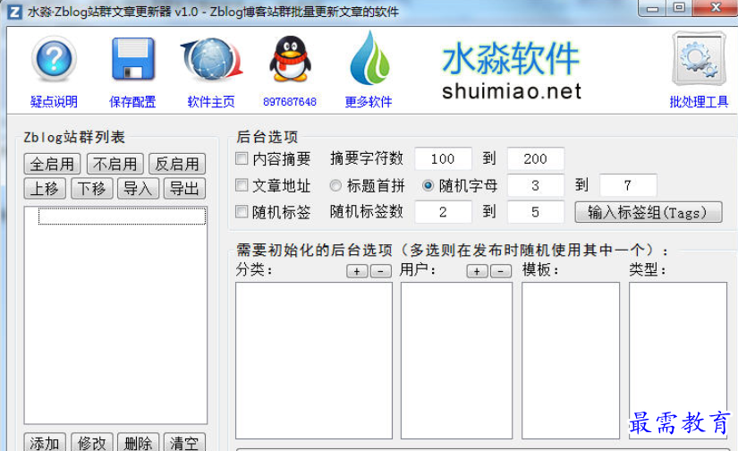The image size is (738, 451).
Task: Click the 不启用 button
Action: (115, 164)
